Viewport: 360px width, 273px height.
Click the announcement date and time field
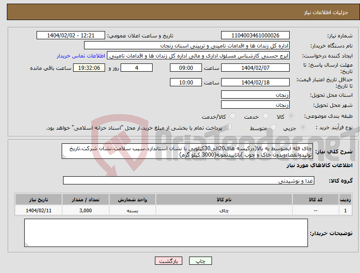pos(71,35)
